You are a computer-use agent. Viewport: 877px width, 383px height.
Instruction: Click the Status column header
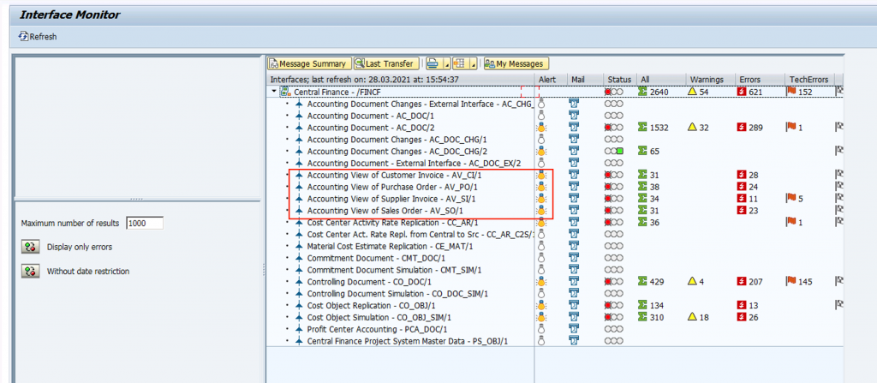620,80
